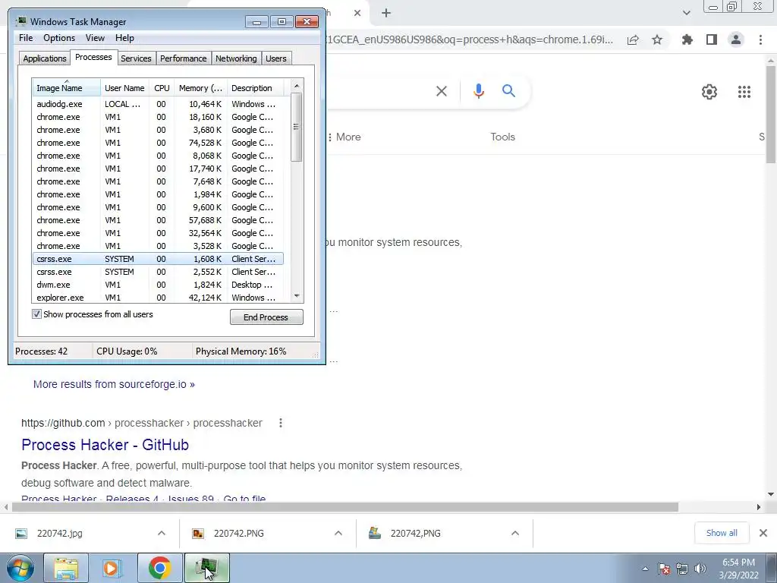Click process list scroll down arrow
This screenshot has width=777, height=583.
click(x=297, y=296)
